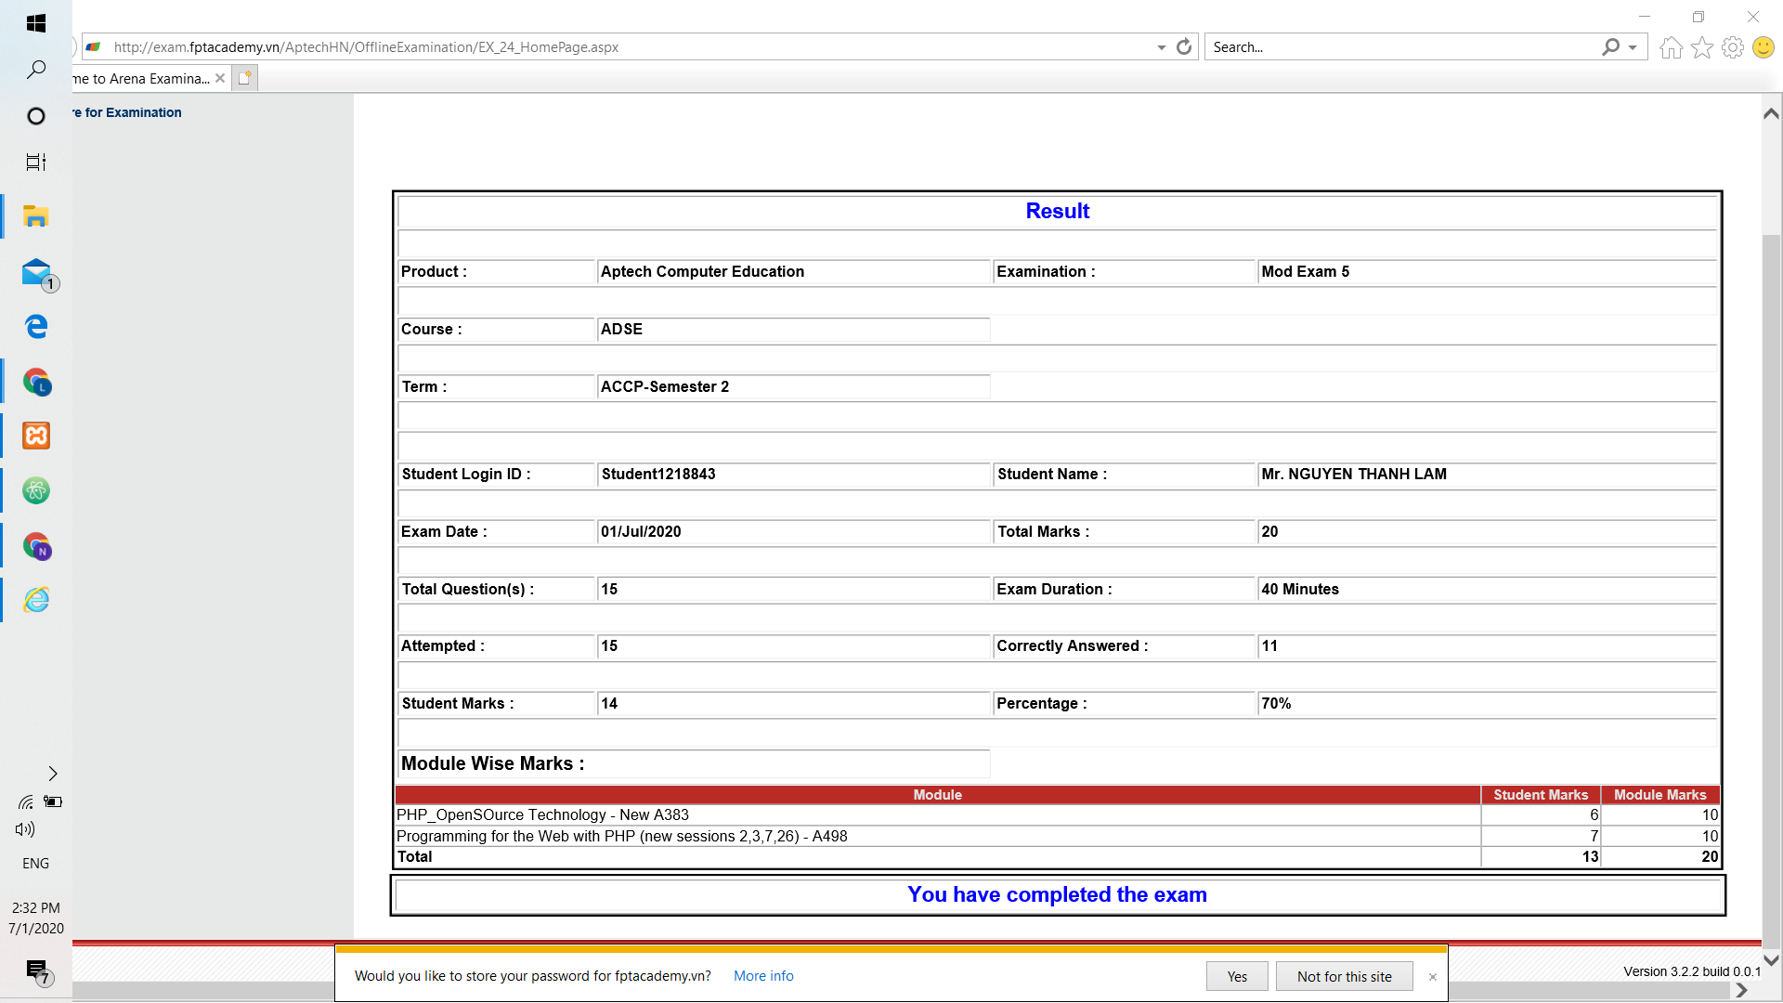Click the vertical scrollbar down arrow
1783x1003 pixels.
pyautogui.click(x=1771, y=960)
